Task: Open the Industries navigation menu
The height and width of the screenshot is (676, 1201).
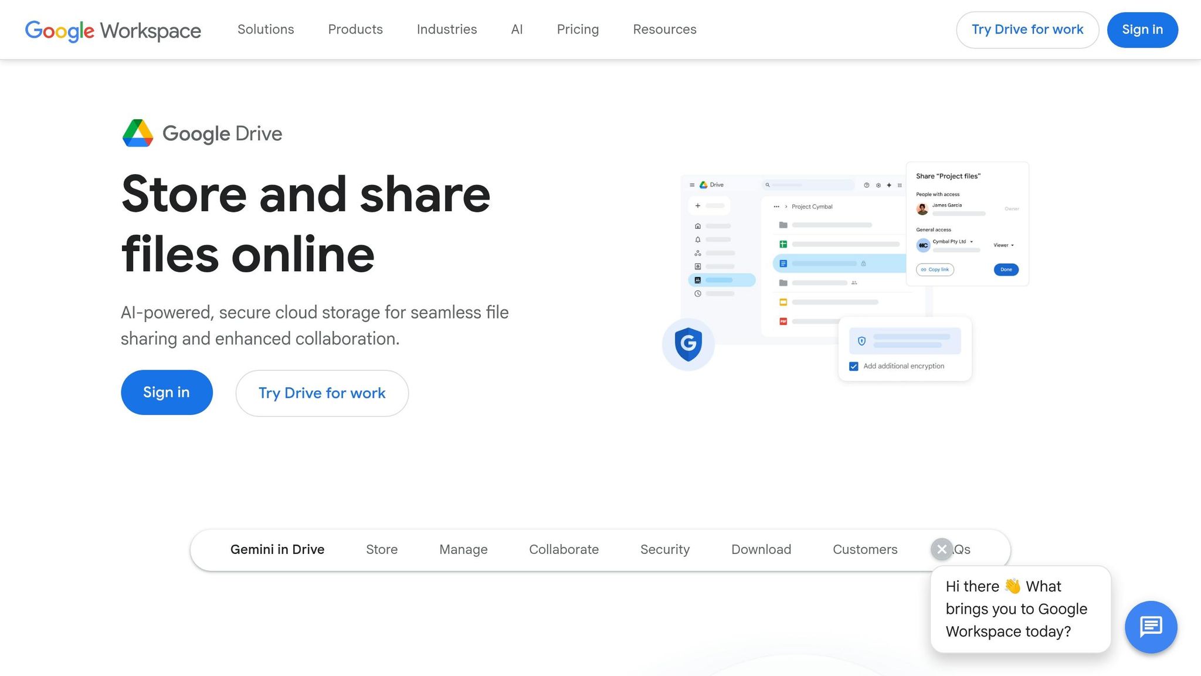Action: (x=447, y=29)
